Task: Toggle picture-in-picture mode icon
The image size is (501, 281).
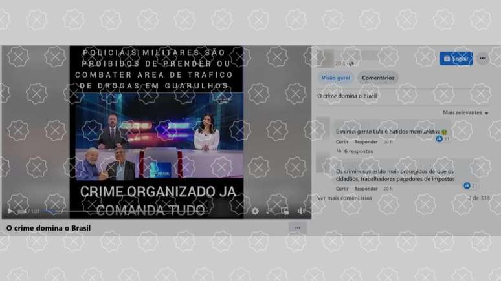Action: pos(285,211)
